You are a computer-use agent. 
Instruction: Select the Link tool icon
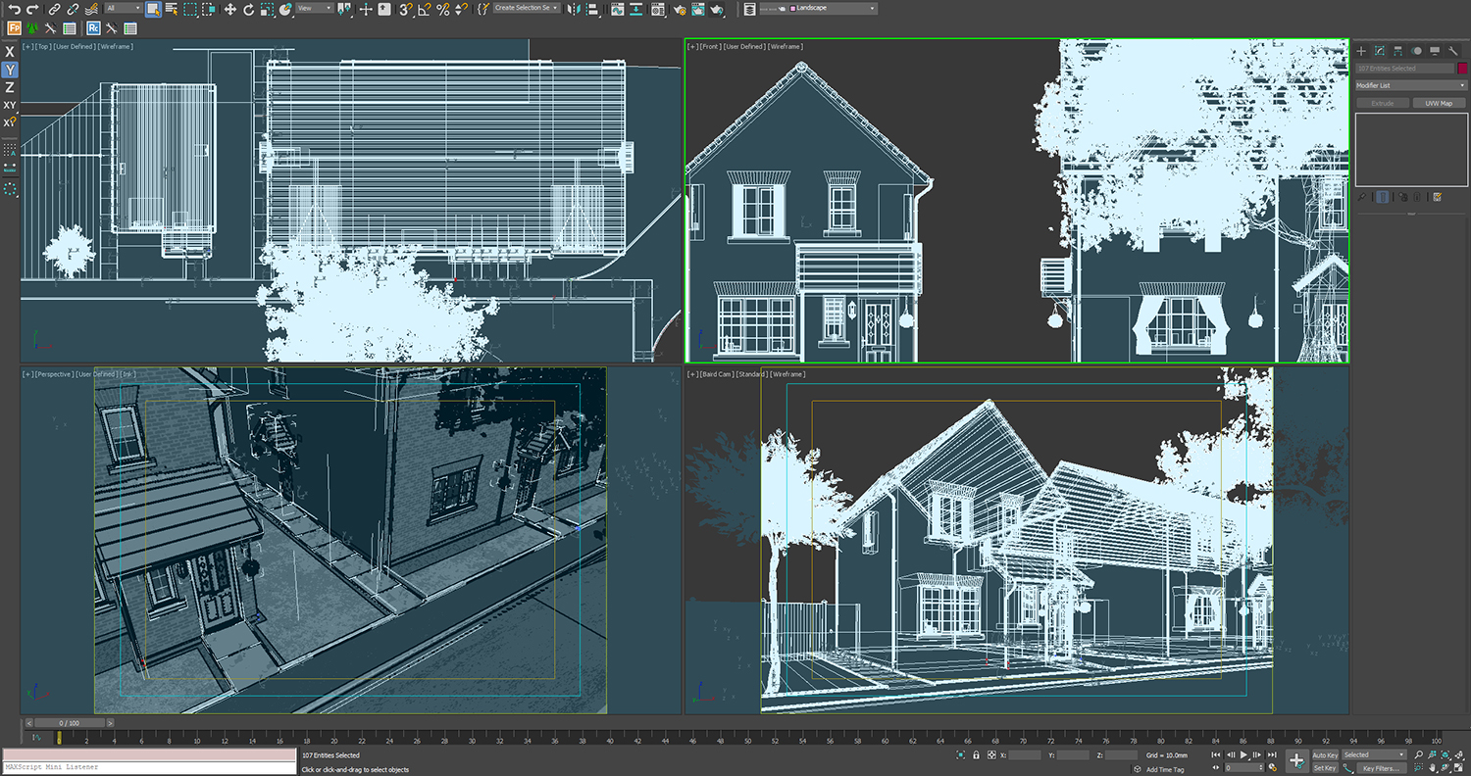[54, 9]
